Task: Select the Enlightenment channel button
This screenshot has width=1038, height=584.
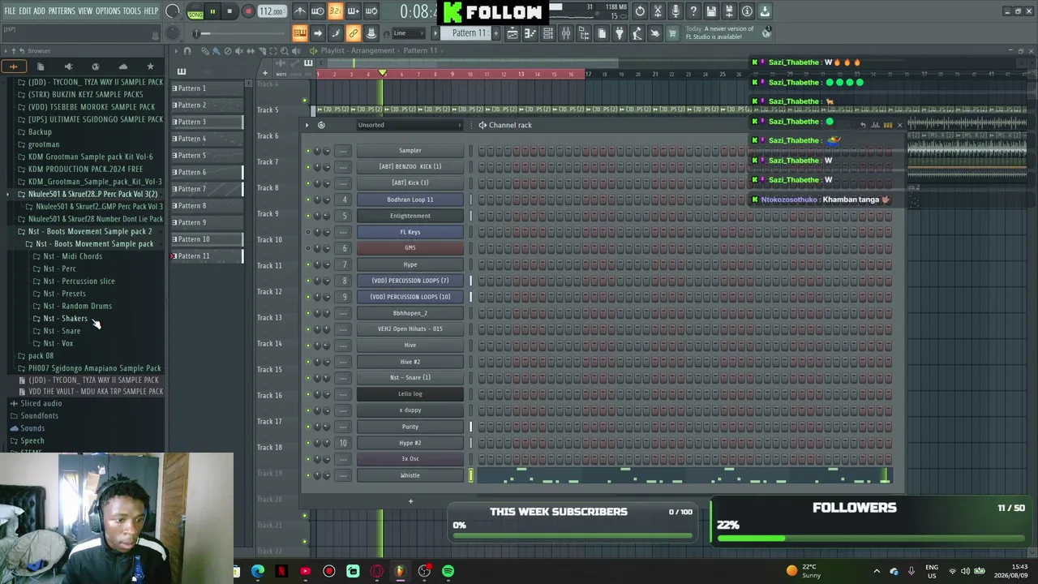Action: 410,216
